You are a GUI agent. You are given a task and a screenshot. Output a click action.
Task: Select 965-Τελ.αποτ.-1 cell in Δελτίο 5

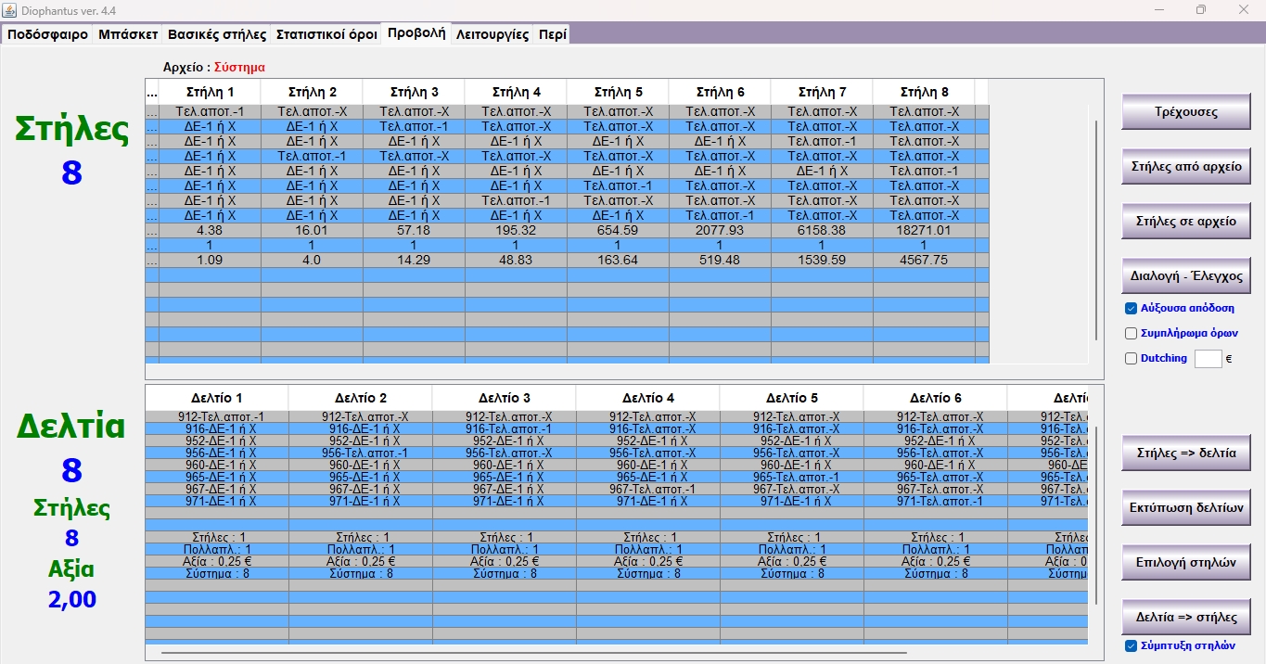pos(791,477)
